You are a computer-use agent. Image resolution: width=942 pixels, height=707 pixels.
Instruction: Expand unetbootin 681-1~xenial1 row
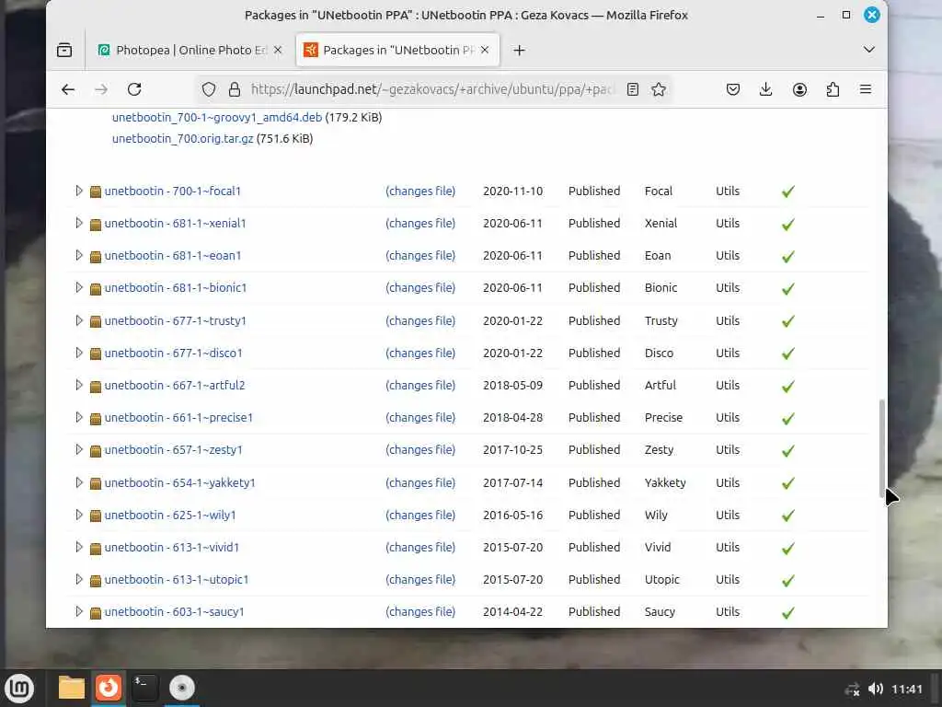pyautogui.click(x=79, y=223)
